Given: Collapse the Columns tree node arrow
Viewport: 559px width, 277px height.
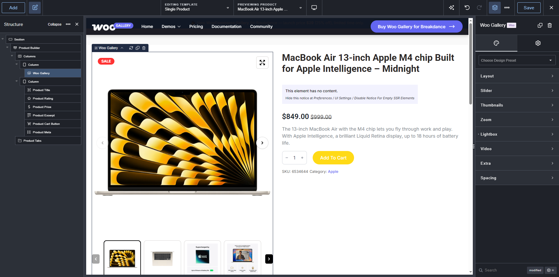Looking at the screenshot, I should click(x=12, y=56).
